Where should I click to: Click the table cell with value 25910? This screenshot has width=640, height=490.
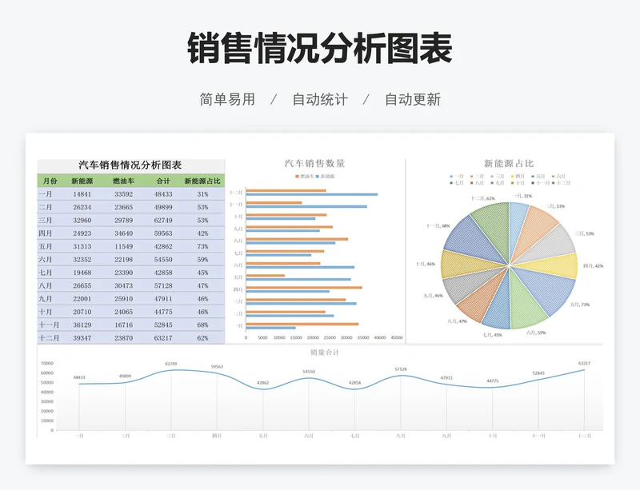pyautogui.click(x=123, y=299)
